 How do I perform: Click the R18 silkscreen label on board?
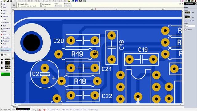80,81
